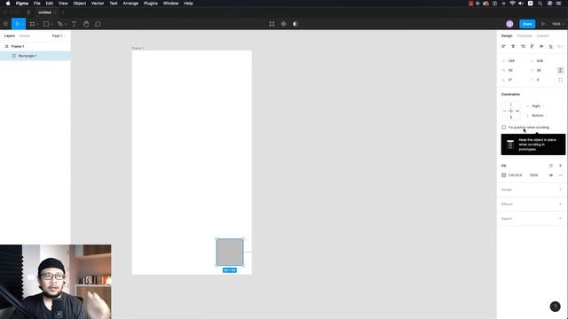Select the Rectangle shape tool
This screenshot has height=319, width=568.
46,24
